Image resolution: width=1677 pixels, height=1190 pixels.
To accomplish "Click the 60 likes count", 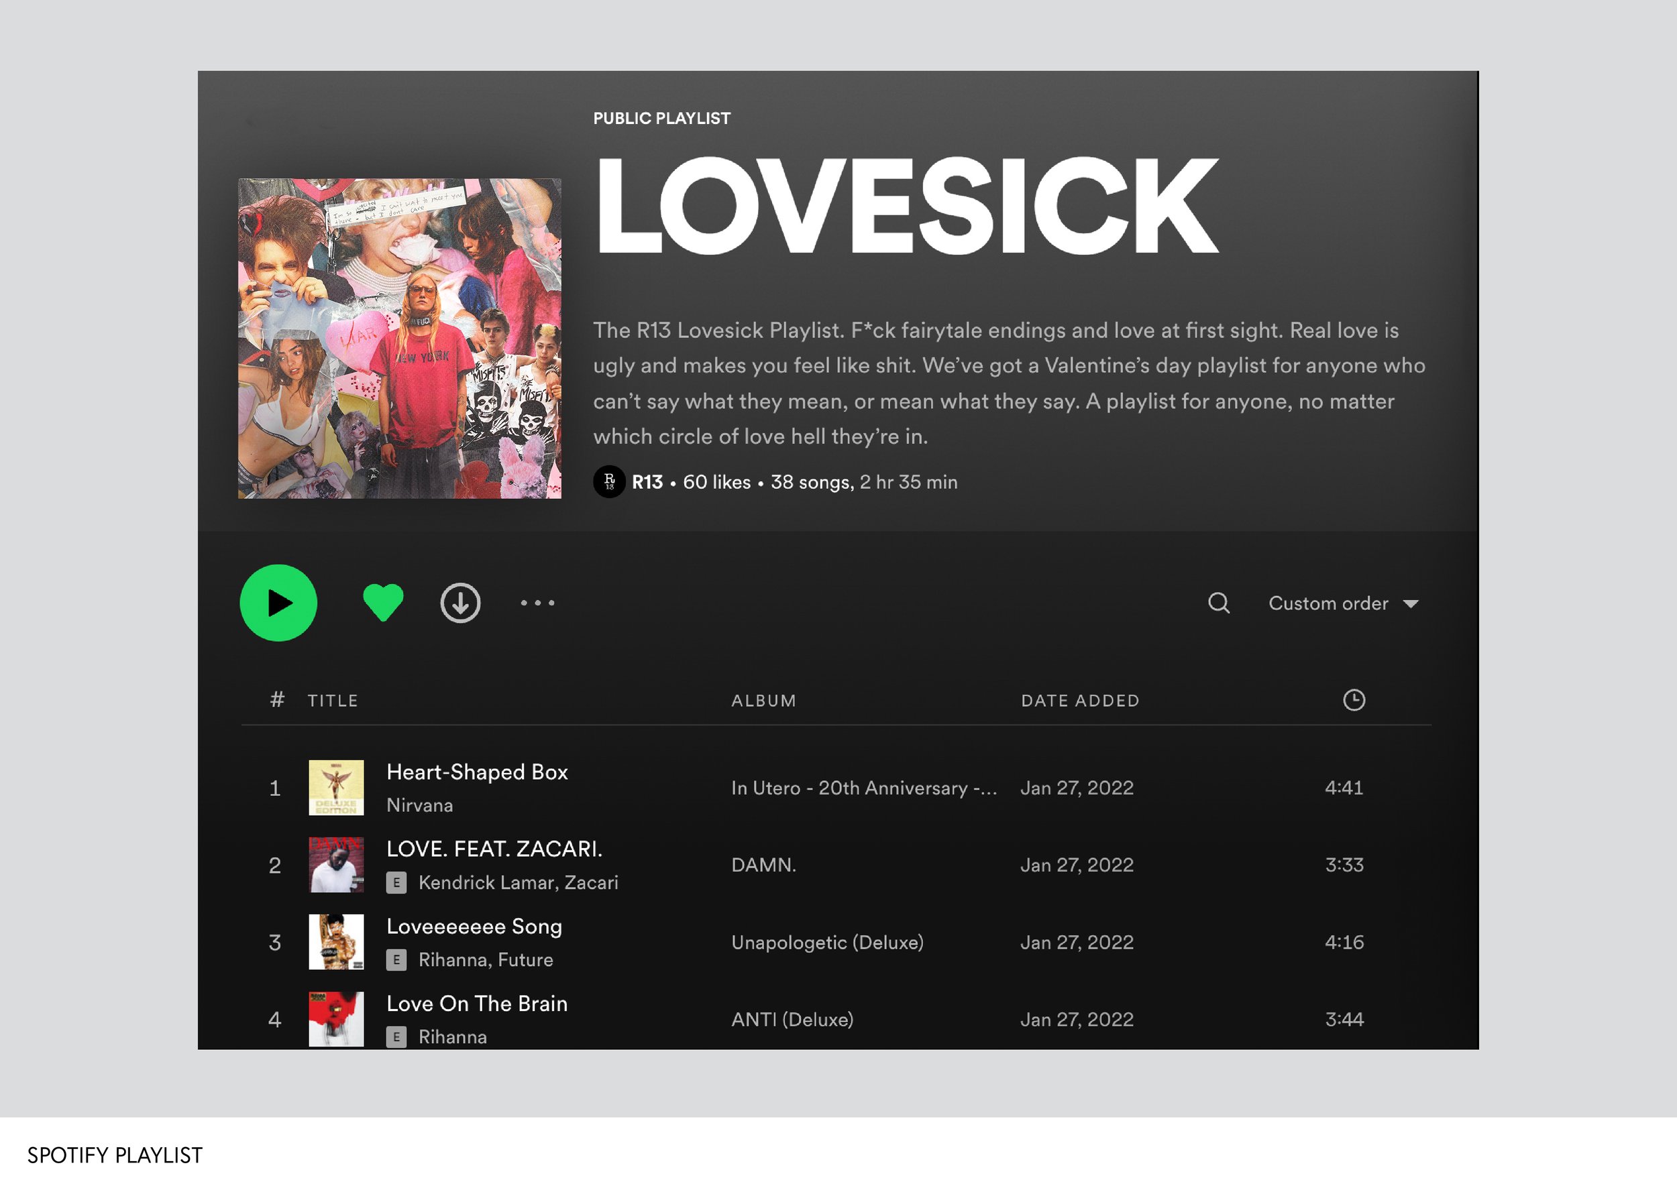I will click(x=717, y=482).
